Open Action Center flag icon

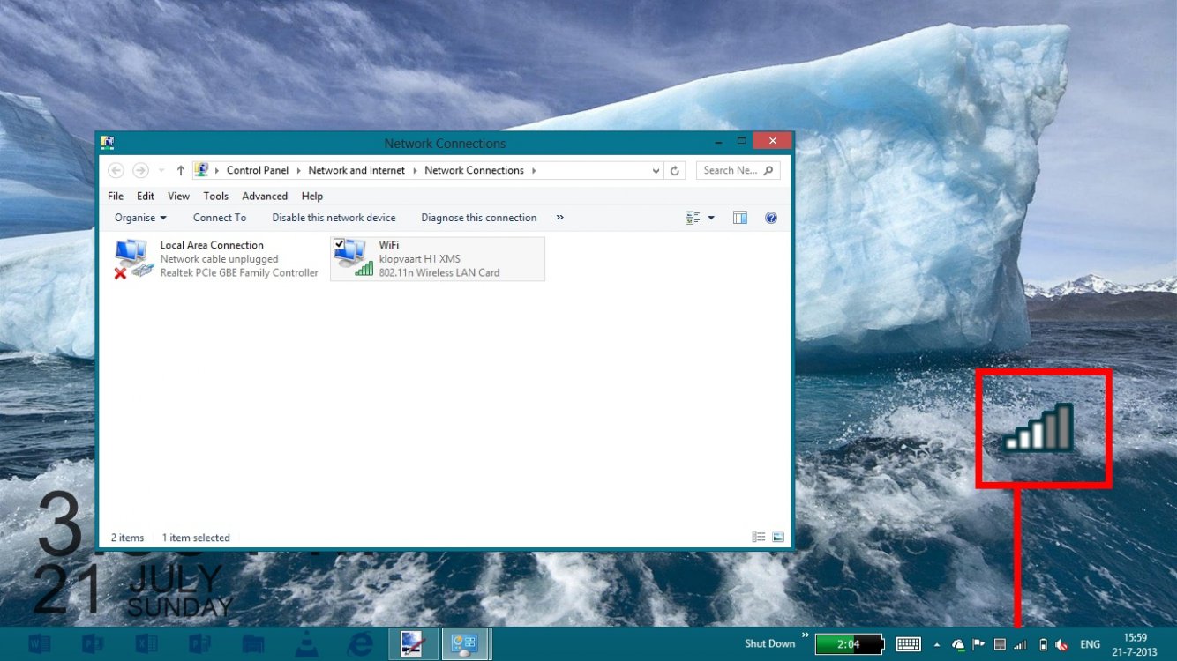pos(978,644)
